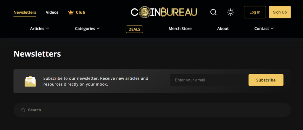This screenshot has height=130, width=303.
Task: Focus the Enter your email field
Action: point(207,80)
